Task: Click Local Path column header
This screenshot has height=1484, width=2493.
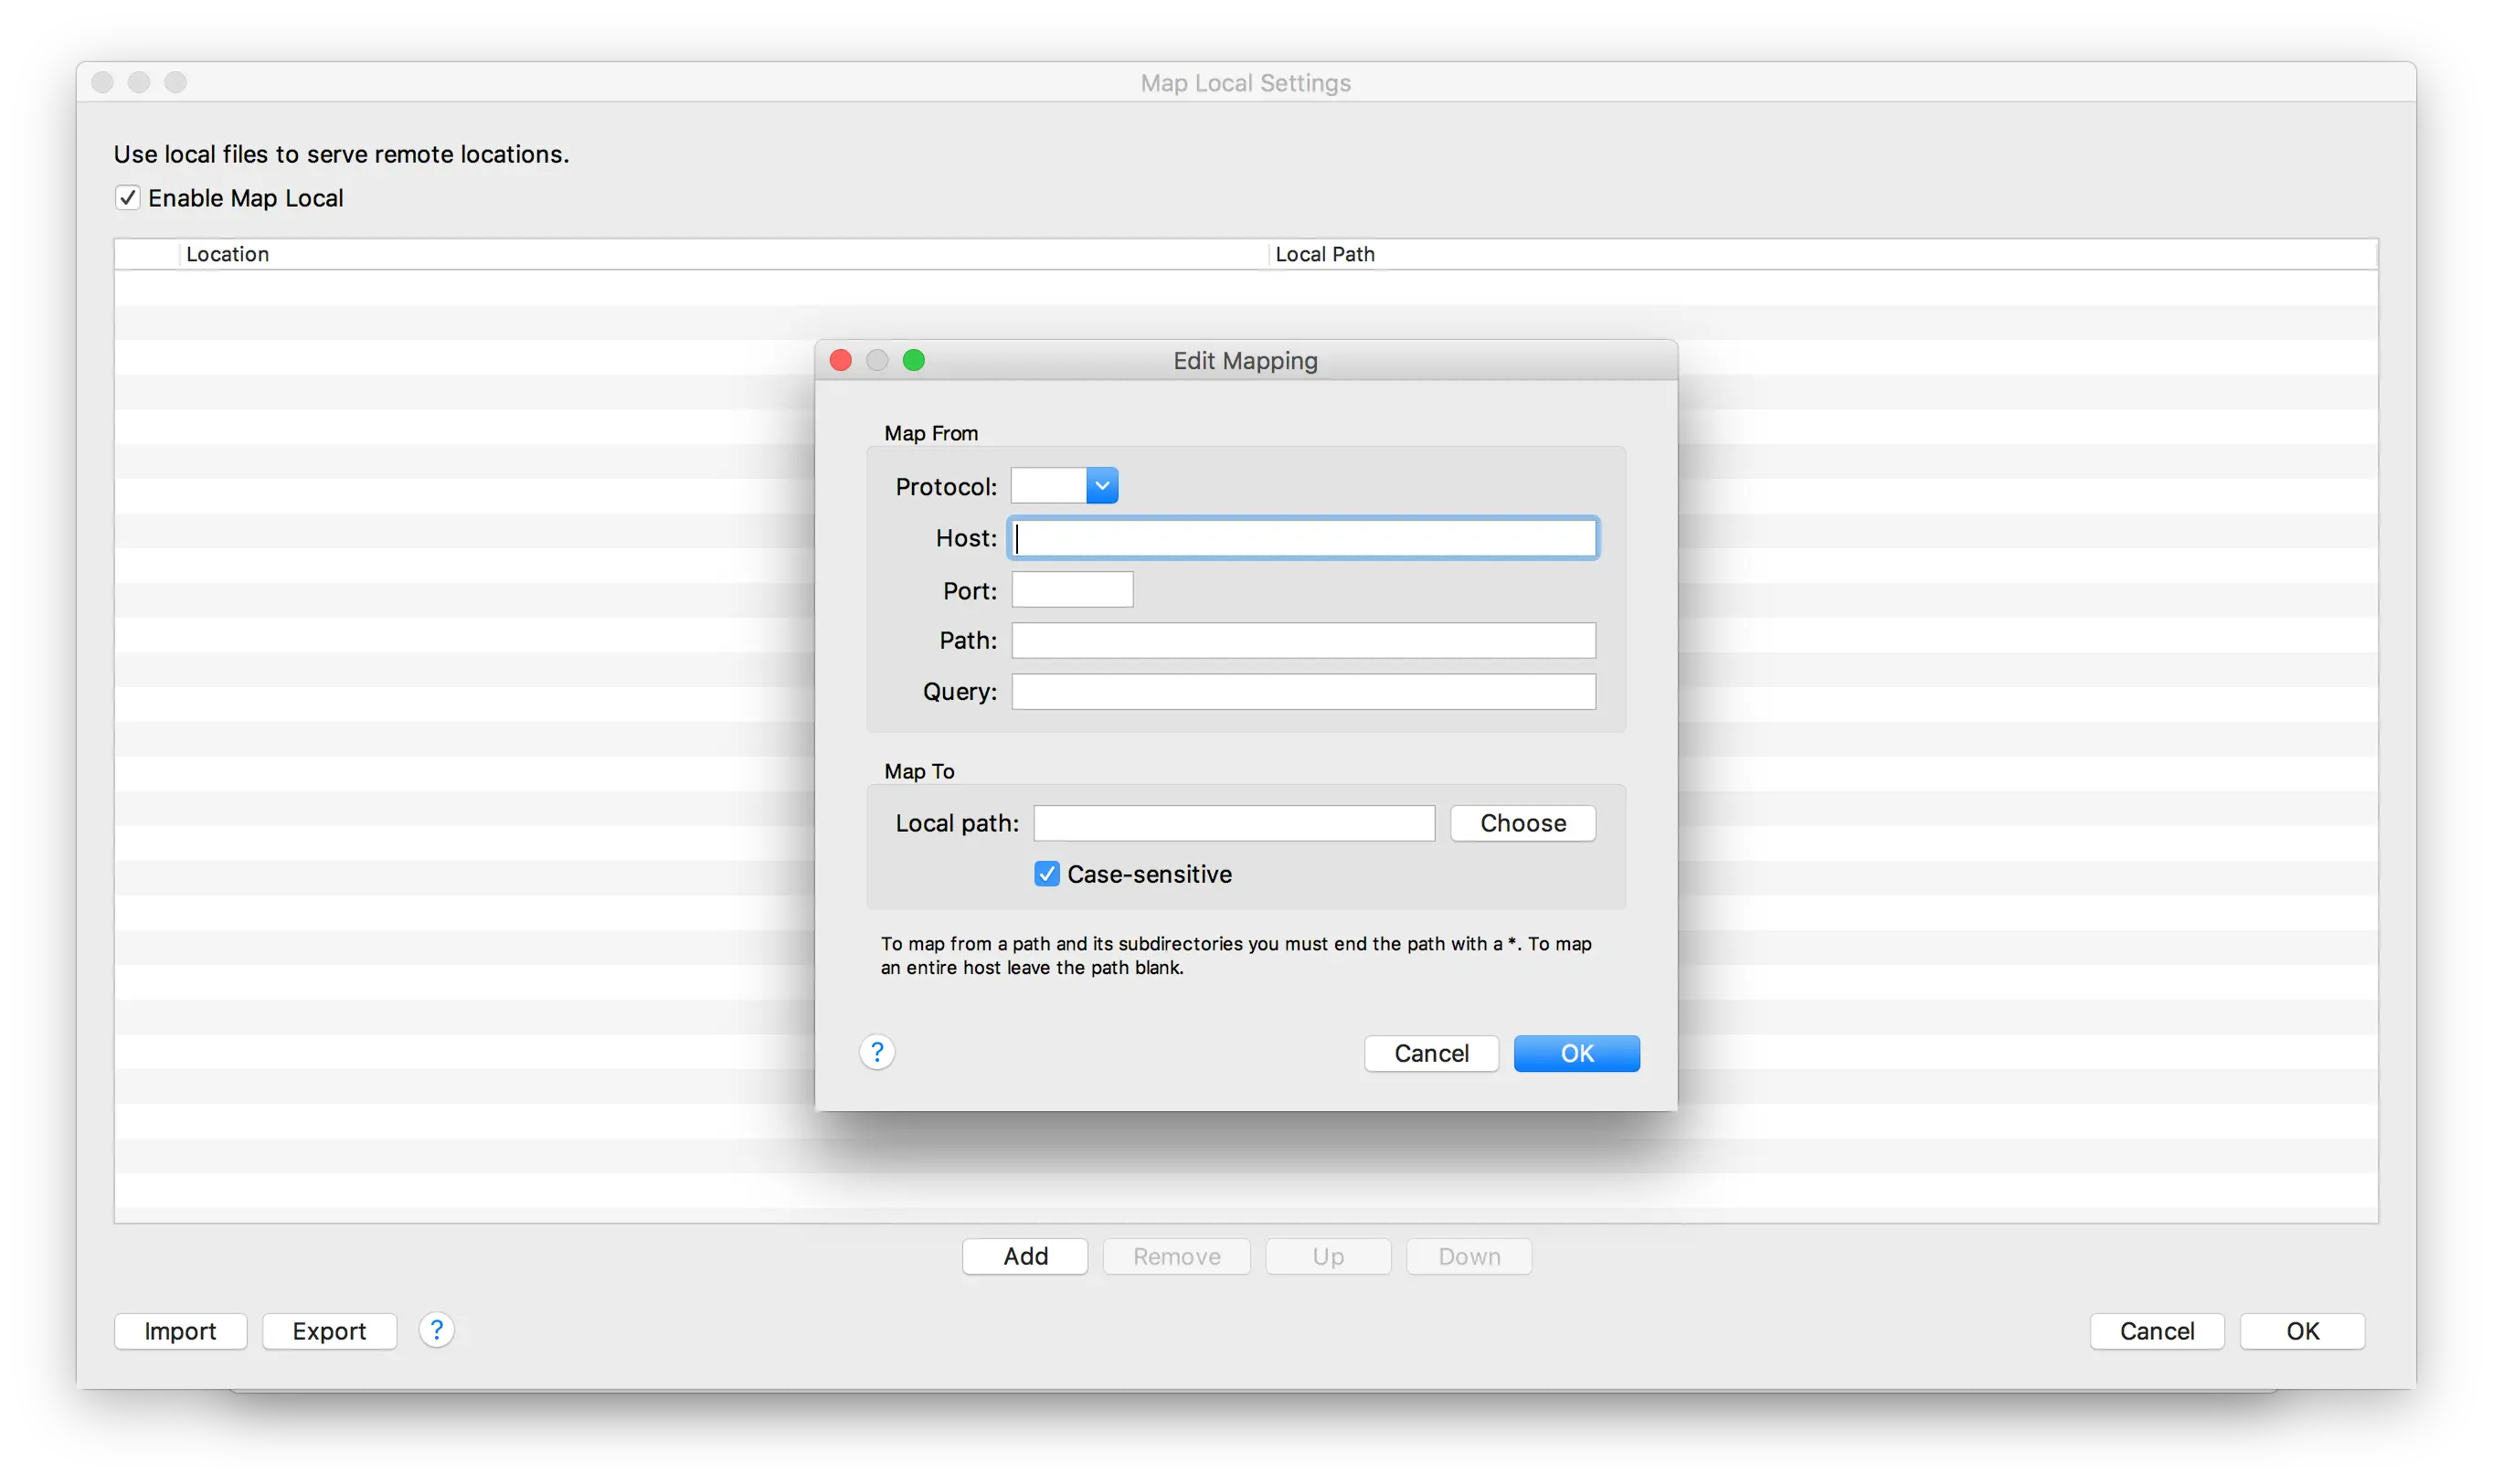Action: 1324,254
